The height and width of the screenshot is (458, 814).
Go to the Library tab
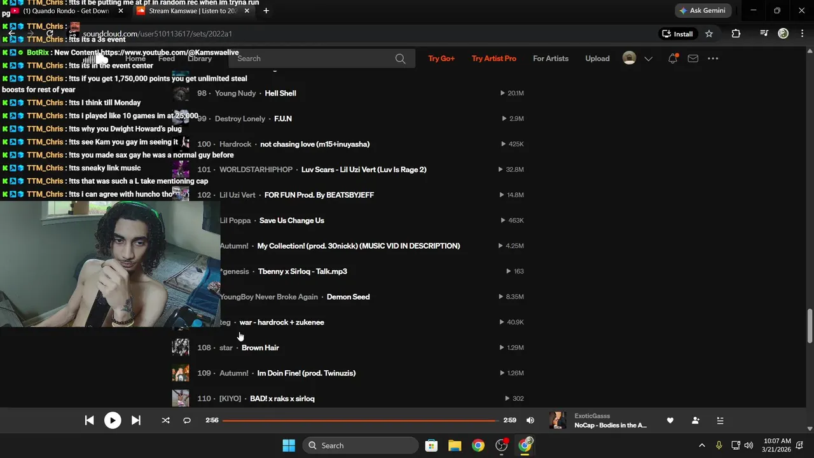pyautogui.click(x=200, y=59)
